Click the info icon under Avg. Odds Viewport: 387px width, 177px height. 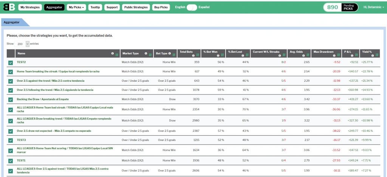click(x=303, y=56)
